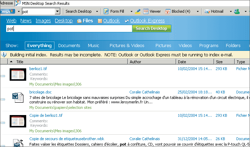250x147 pixels.
Task: Sort results by Title column header
Action: [68, 62]
